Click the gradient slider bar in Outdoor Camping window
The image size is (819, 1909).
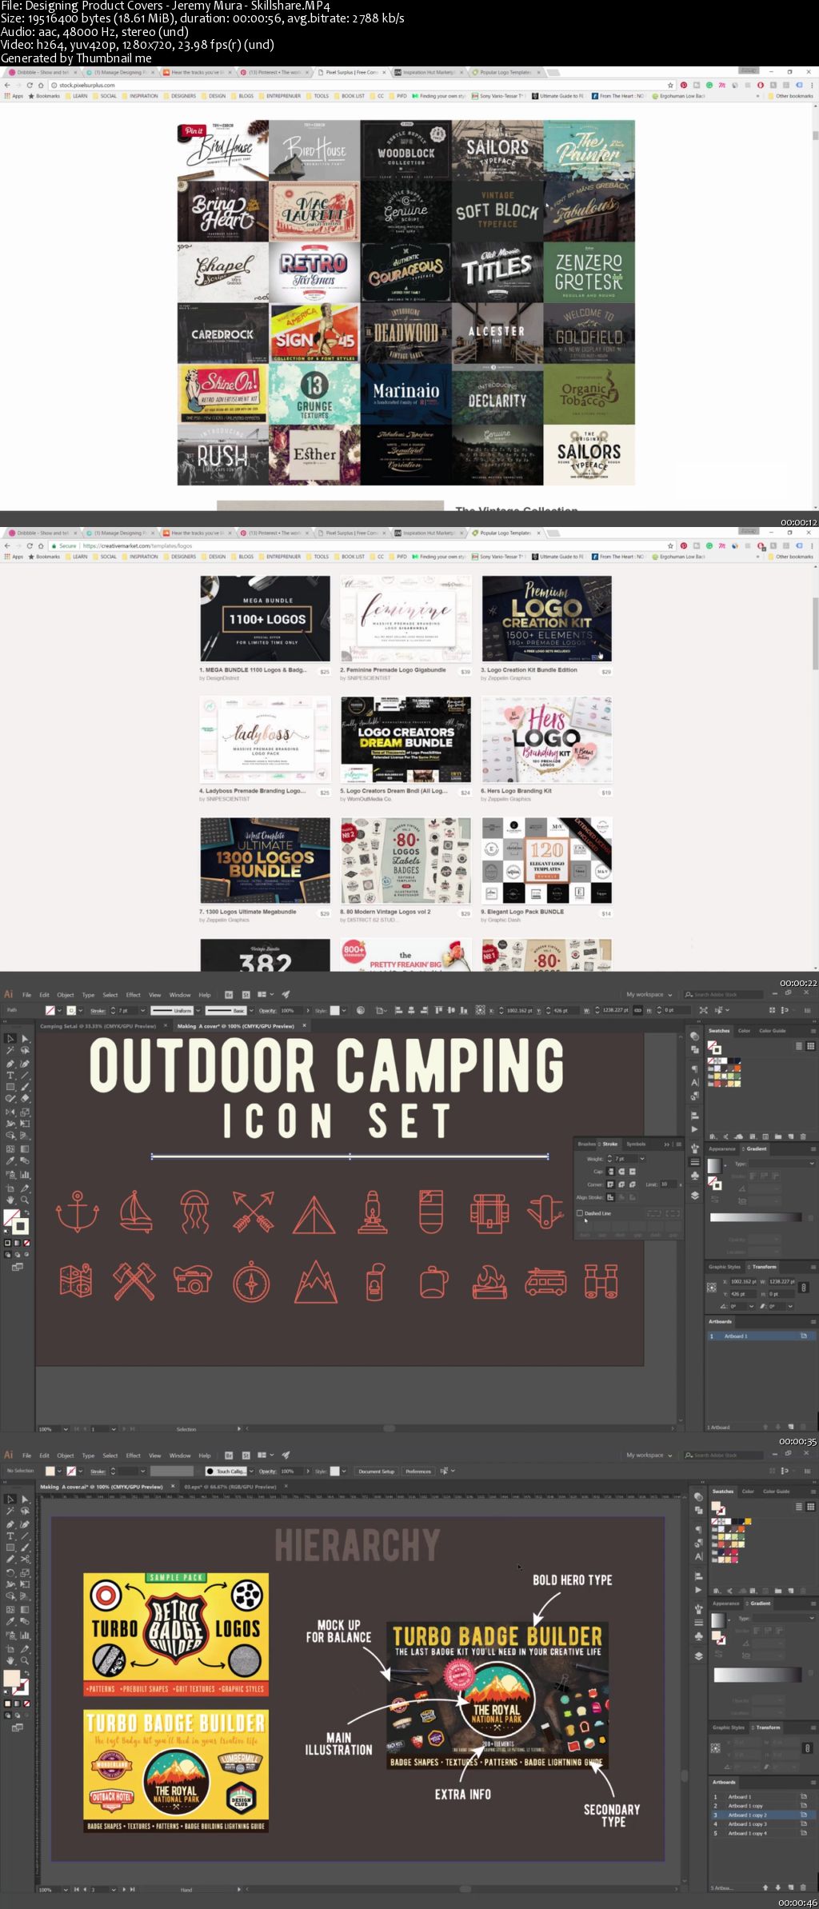755,1217
